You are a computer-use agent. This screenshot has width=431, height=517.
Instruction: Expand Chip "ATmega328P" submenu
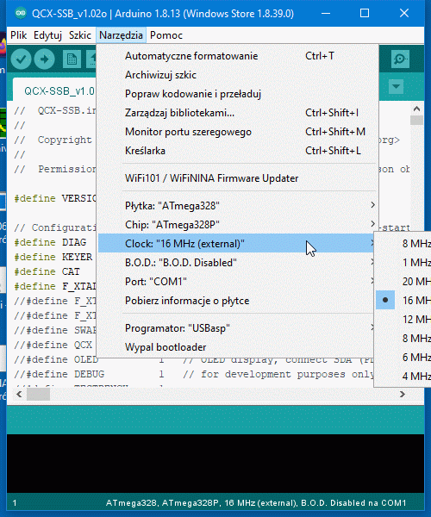coord(238,225)
